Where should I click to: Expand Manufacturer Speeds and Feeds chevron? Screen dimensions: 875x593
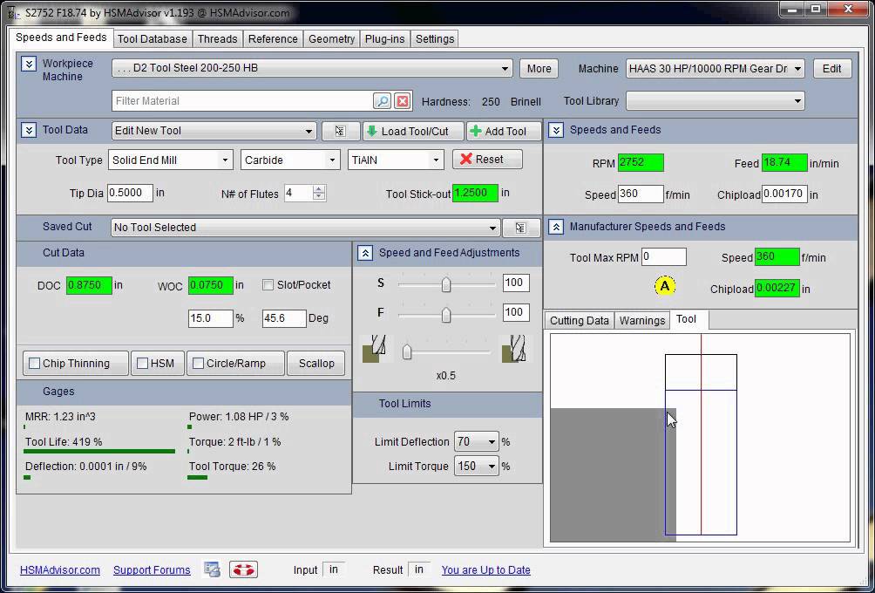[556, 227]
